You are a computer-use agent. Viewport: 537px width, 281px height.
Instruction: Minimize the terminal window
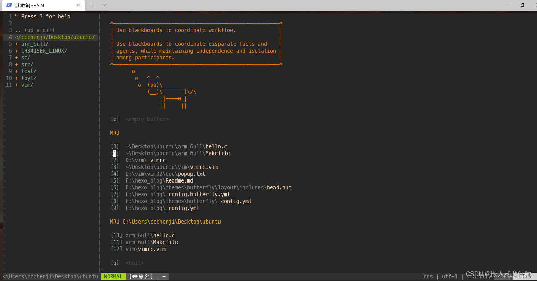(507, 5)
